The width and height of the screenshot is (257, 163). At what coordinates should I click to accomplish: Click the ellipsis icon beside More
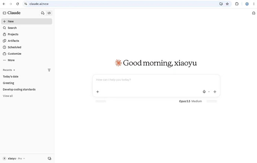(4, 60)
